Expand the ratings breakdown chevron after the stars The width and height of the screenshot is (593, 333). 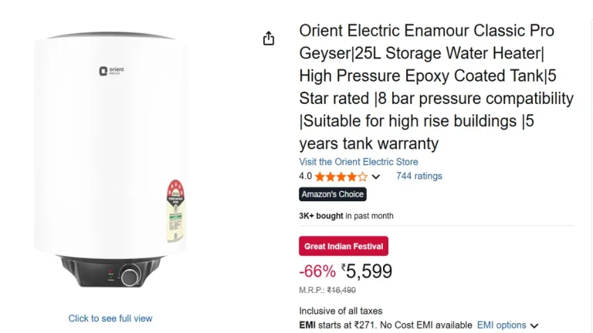pos(376,177)
